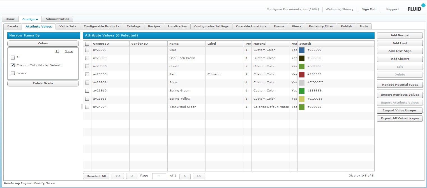Click the Sign Out link
427x188 pixels.
pos(369,9)
